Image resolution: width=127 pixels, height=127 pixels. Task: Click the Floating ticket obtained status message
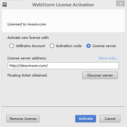tap(27, 75)
